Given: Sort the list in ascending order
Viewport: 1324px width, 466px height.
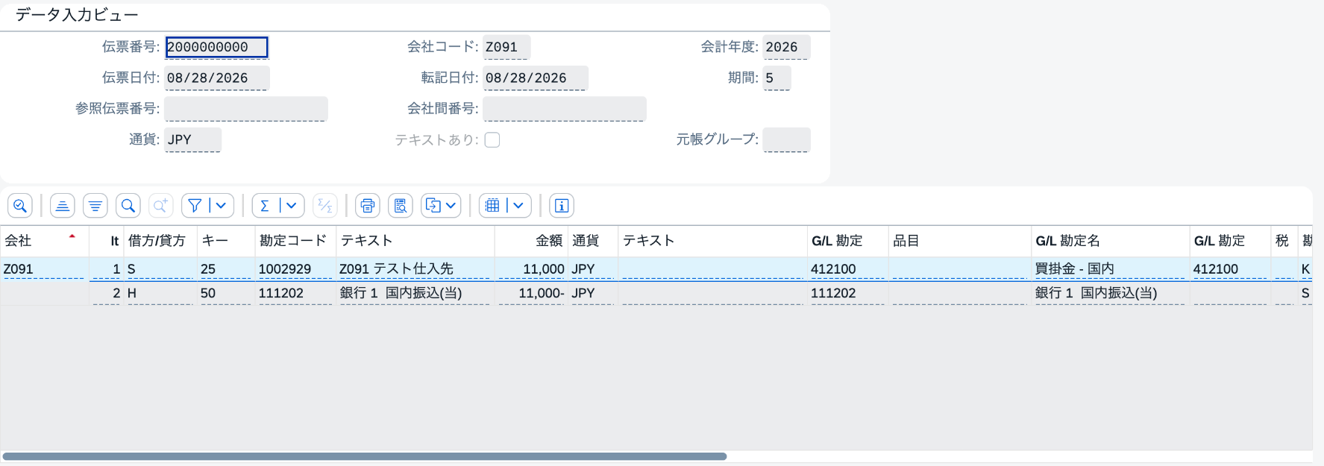Looking at the screenshot, I should (63, 206).
